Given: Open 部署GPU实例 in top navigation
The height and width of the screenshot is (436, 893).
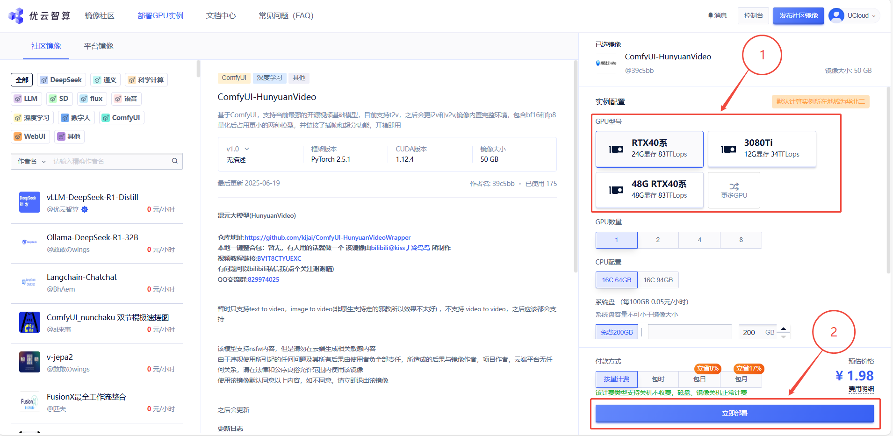Looking at the screenshot, I should (x=160, y=16).
